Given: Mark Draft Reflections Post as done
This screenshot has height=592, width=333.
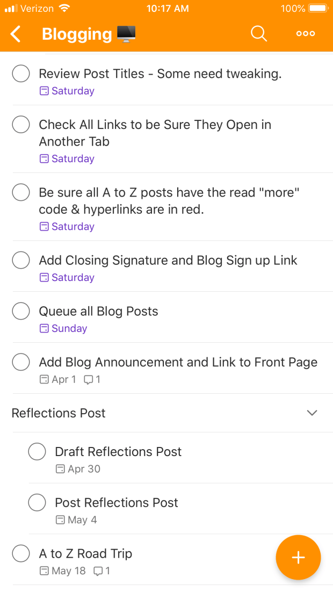Looking at the screenshot, I should pos(37,452).
